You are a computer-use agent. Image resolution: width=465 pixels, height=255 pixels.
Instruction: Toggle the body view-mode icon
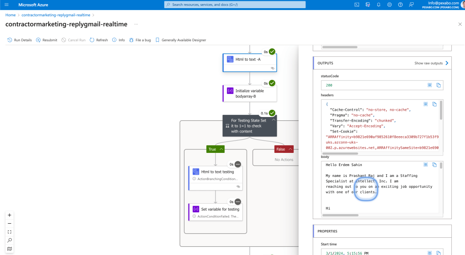click(425, 165)
